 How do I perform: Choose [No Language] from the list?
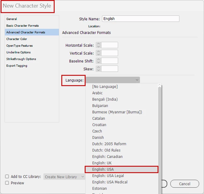click(x=122, y=86)
